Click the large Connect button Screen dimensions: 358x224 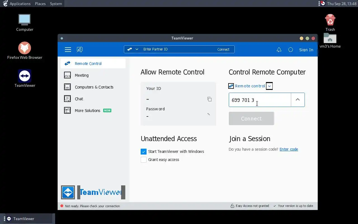point(251,118)
